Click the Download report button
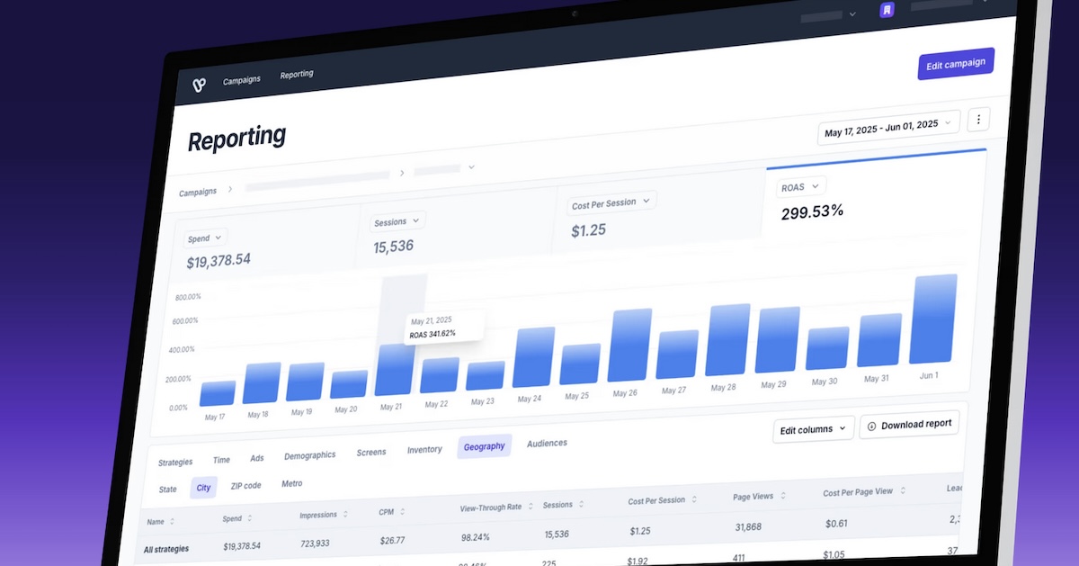 (x=909, y=424)
